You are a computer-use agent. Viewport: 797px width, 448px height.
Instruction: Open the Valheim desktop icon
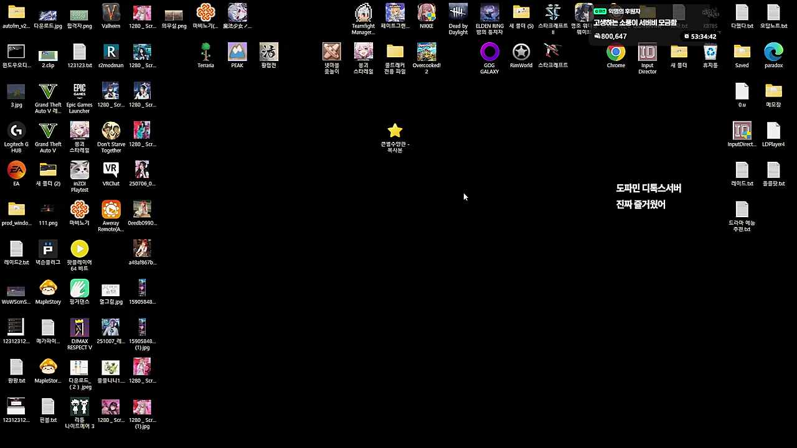[x=111, y=13]
